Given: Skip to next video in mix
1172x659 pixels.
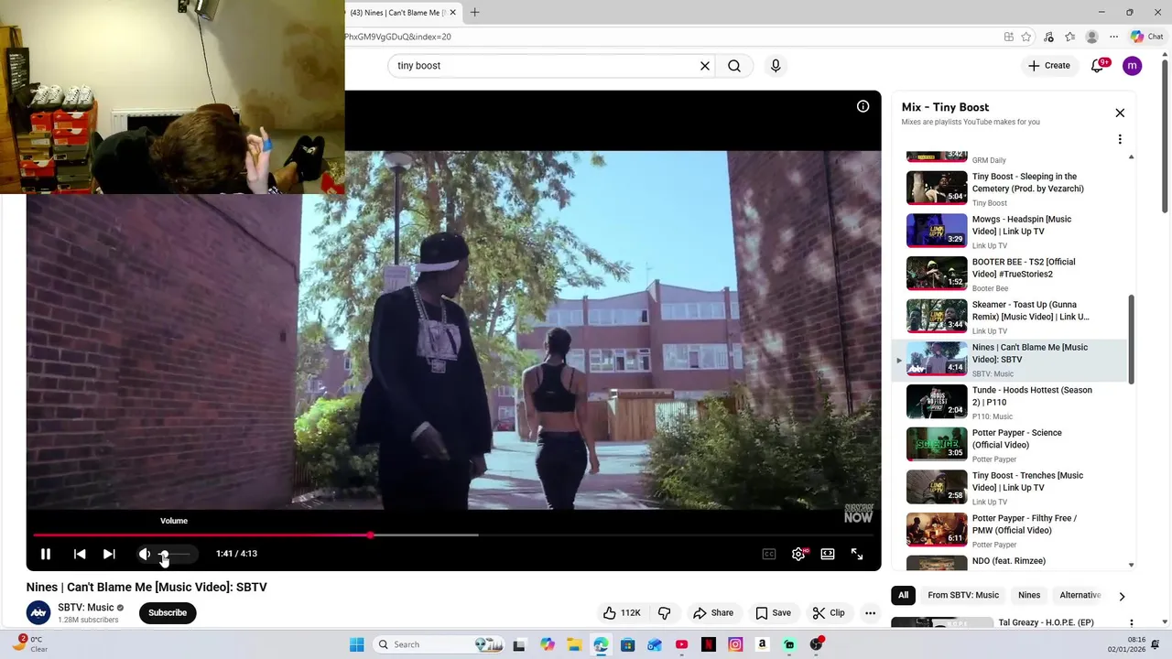Looking at the screenshot, I should (109, 554).
